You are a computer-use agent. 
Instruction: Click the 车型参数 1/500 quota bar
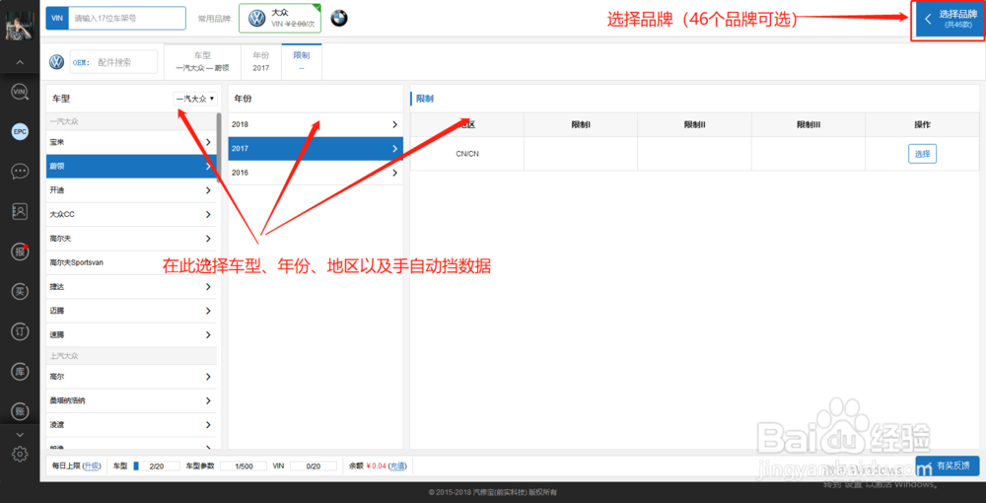(244, 466)
